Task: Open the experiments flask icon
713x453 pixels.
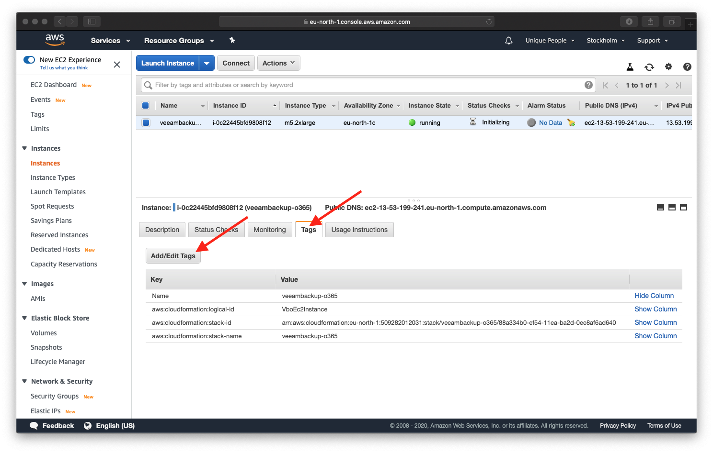Action: [x=630, y=67]
